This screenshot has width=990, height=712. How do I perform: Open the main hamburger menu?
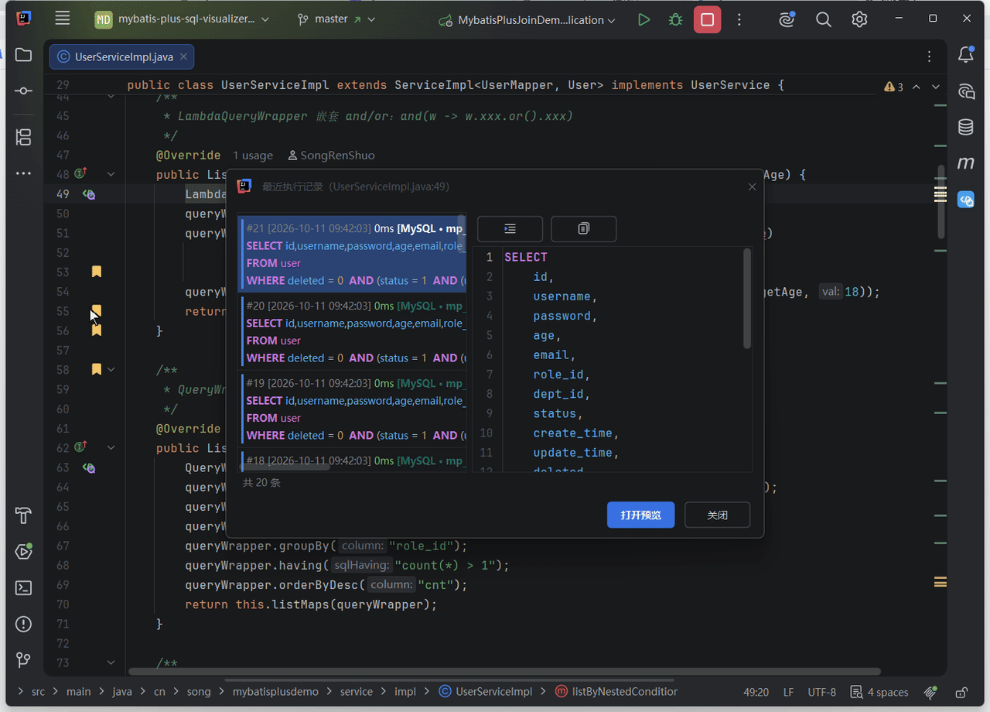coord(63,19)
